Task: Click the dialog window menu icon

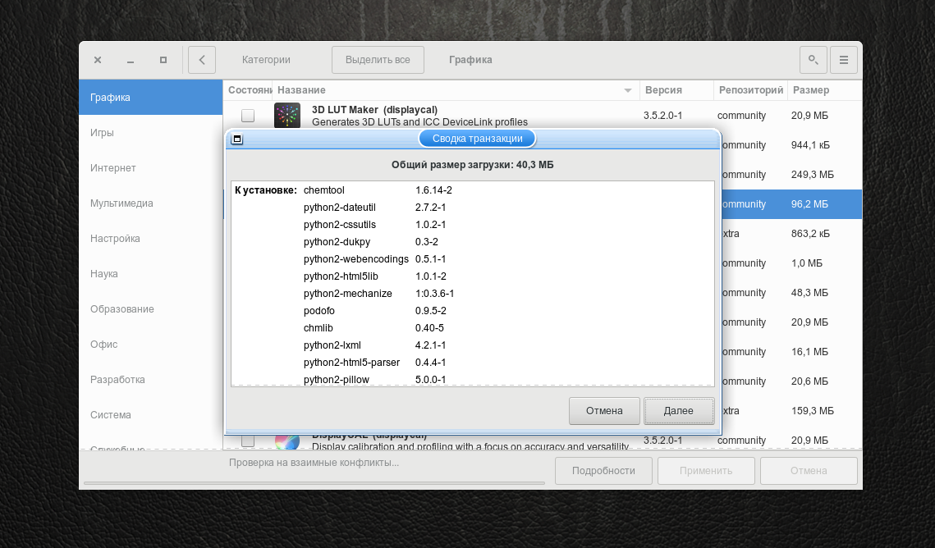Action: click(x=236, y=139)
